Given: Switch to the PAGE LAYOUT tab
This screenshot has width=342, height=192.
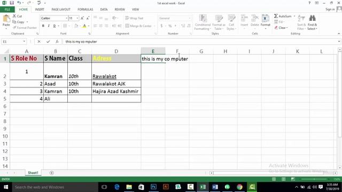Looking at the screenshot, I should click(x=61, y=10).
